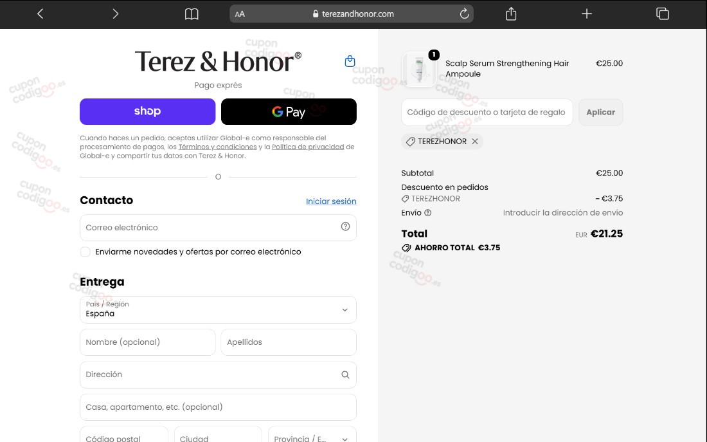Click the Terez & Honor logo
Viewport: 707px width, 442px height.
[x=219, y=61]
